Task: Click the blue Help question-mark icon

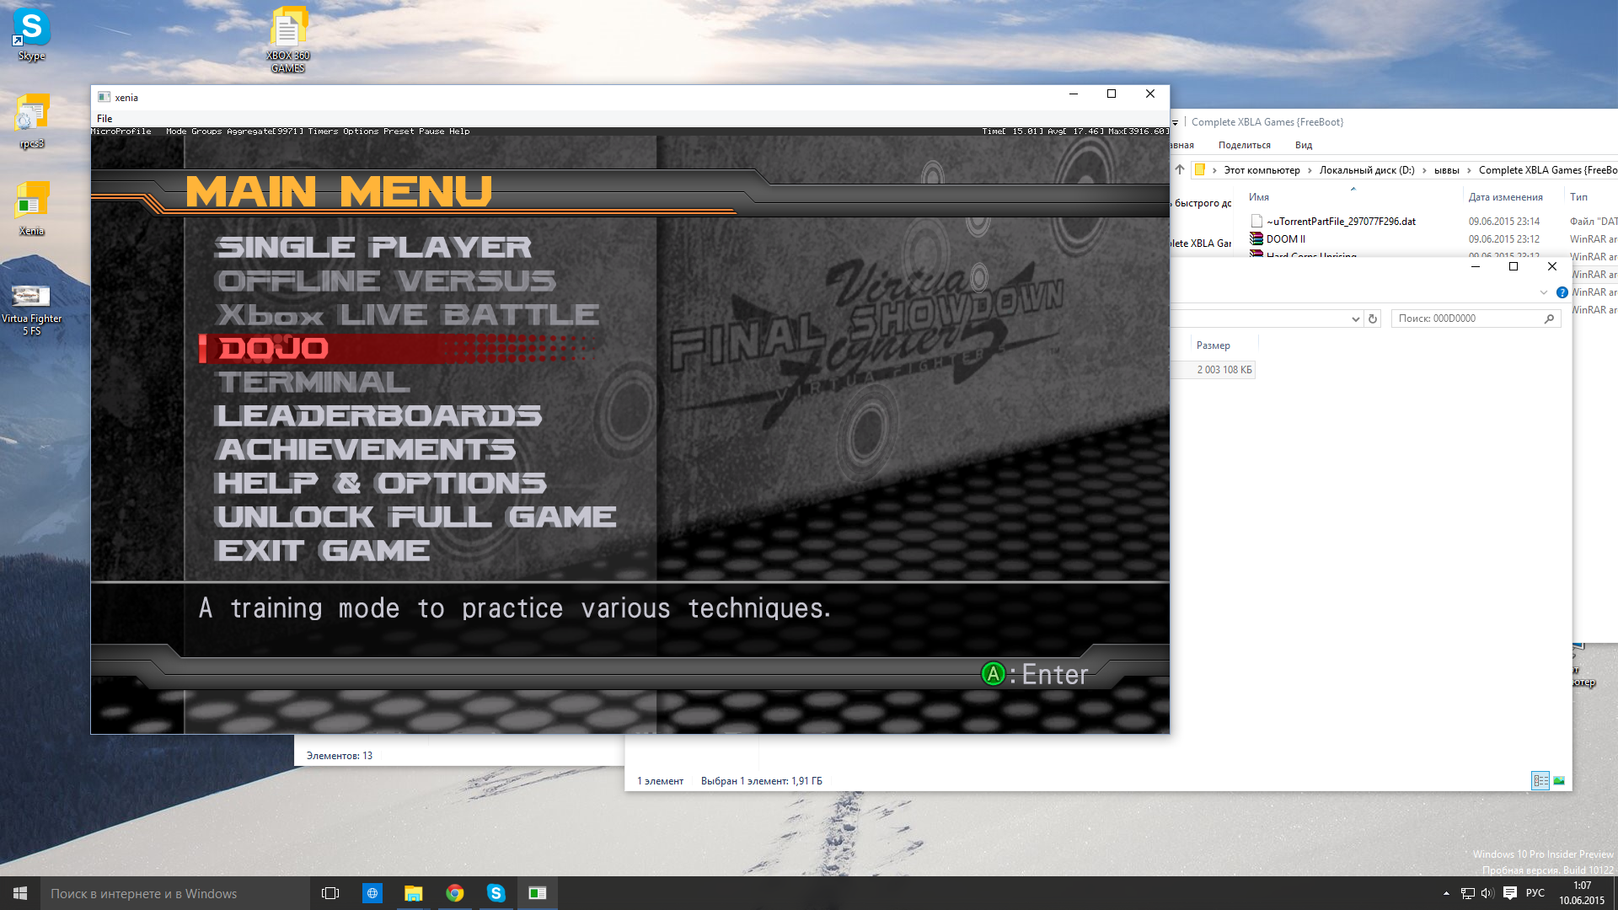Action: coord(1562,292)
